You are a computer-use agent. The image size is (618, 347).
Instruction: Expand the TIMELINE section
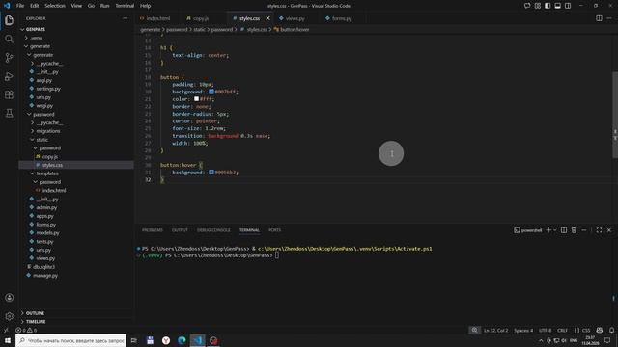[x=36, y=322]
